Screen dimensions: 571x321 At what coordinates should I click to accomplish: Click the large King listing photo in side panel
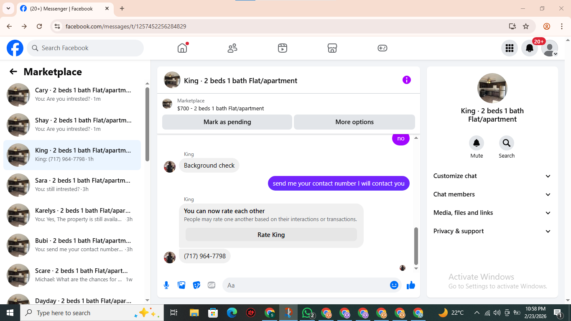click(x=492, y=88)
